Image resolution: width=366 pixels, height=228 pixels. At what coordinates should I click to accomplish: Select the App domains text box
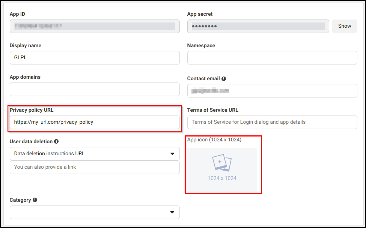pos(95,89)
